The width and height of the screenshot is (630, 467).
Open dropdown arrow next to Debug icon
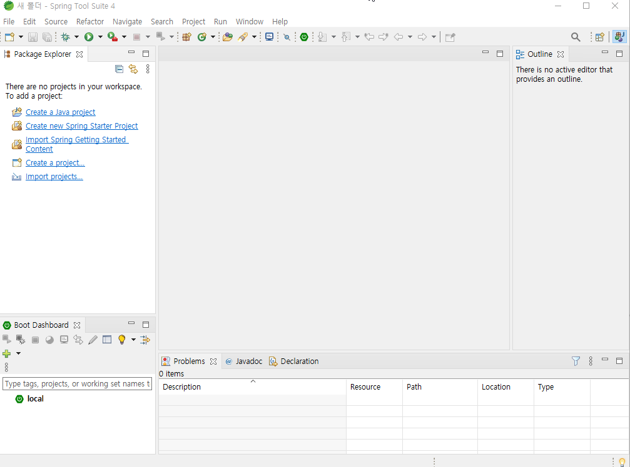[76, 37]
